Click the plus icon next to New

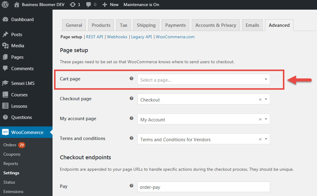(104, 5)
